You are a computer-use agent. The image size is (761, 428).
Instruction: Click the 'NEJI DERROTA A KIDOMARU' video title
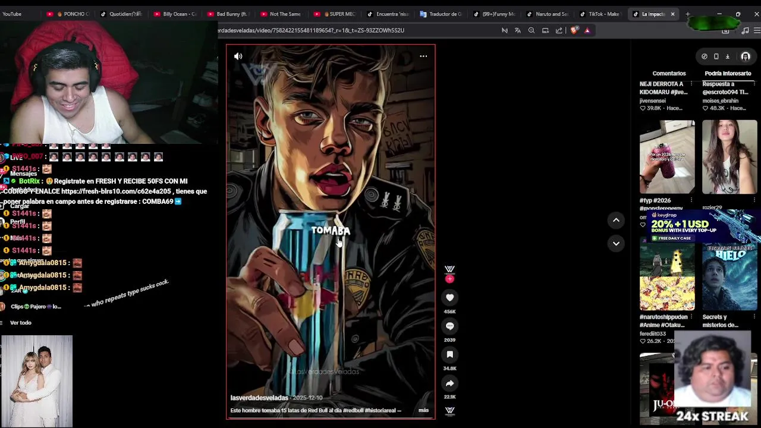coord(663,88)
